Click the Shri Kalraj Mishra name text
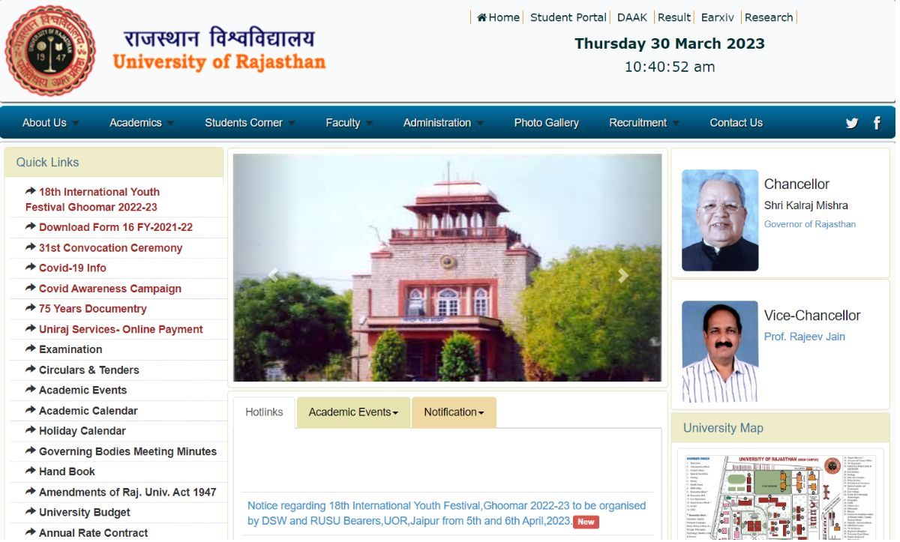The width and height of the screenshot is (900, 542). tap(805, 205)
